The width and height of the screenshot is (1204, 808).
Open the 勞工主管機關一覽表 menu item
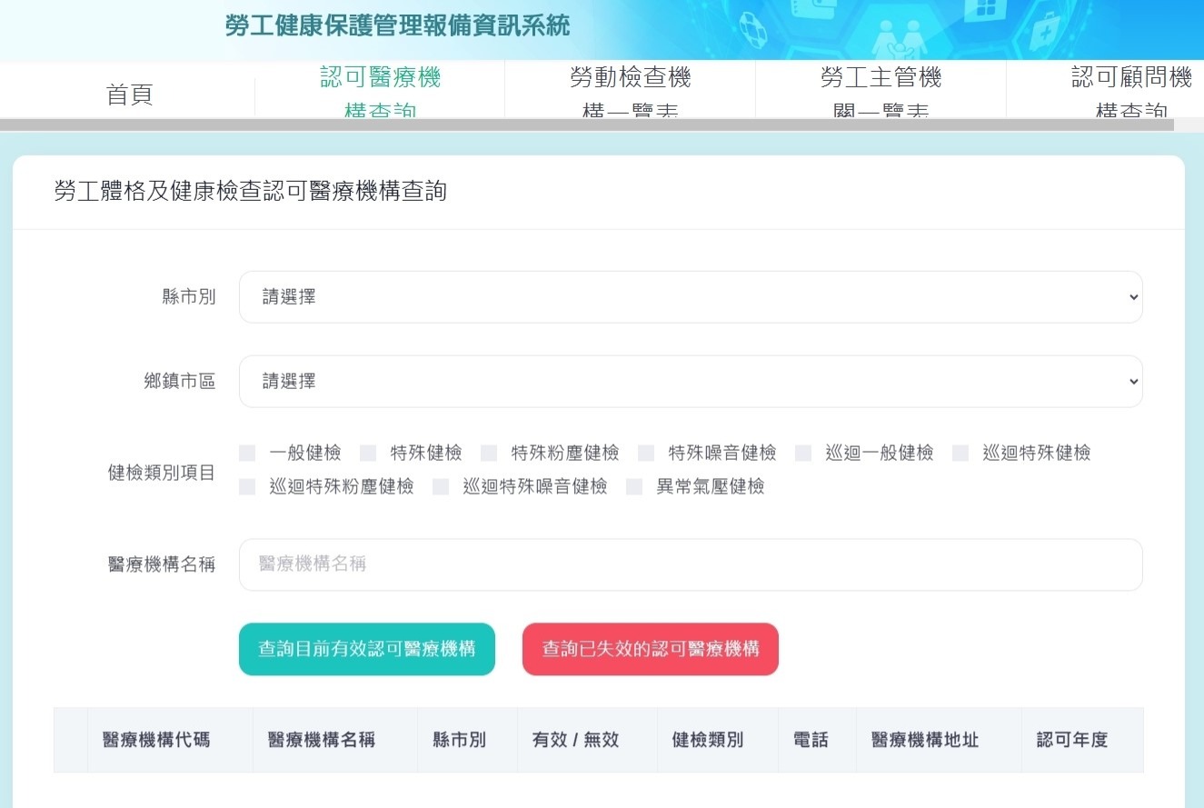pyautogui.click(x=881, y=93)
